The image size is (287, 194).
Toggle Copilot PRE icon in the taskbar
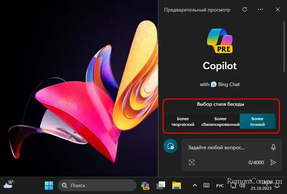(145, 185)
